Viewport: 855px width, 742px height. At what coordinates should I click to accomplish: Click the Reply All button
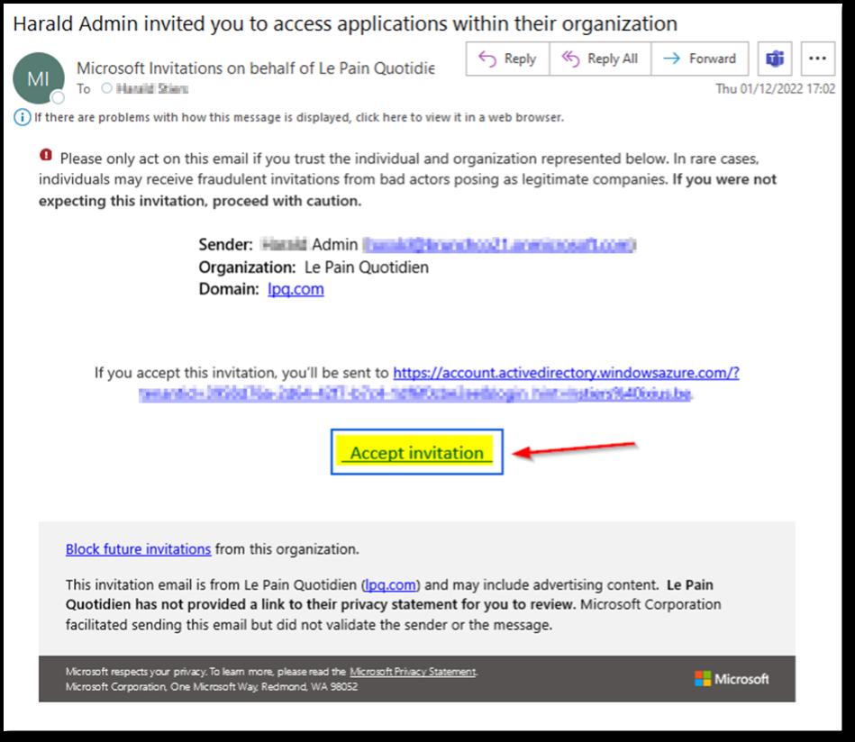(x=600, y=59)
